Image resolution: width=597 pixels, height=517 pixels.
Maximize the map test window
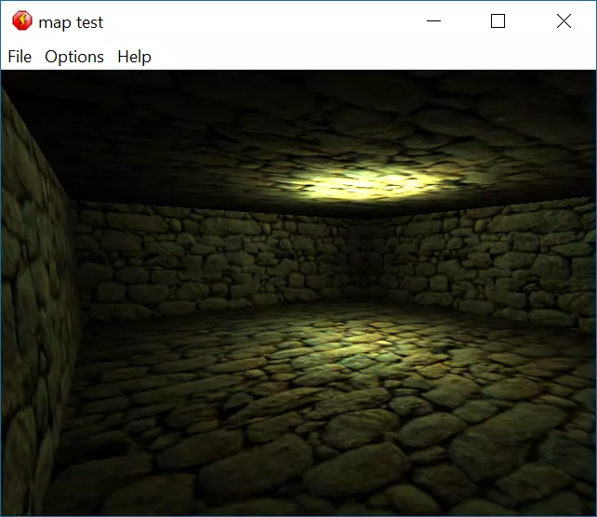tap(497, 21)
